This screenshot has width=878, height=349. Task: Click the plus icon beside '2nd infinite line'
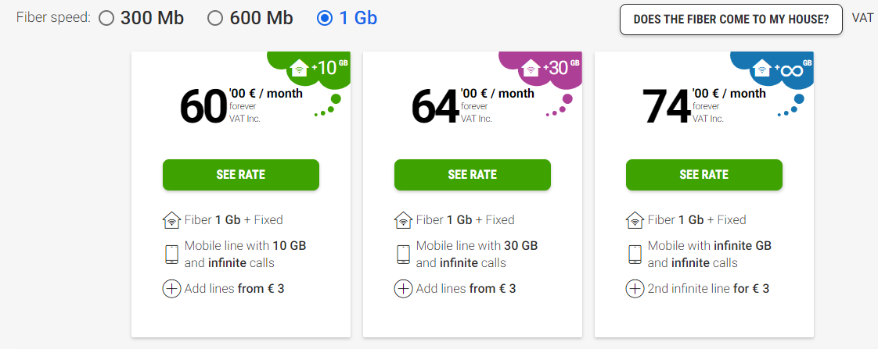[x=635, y=289]
